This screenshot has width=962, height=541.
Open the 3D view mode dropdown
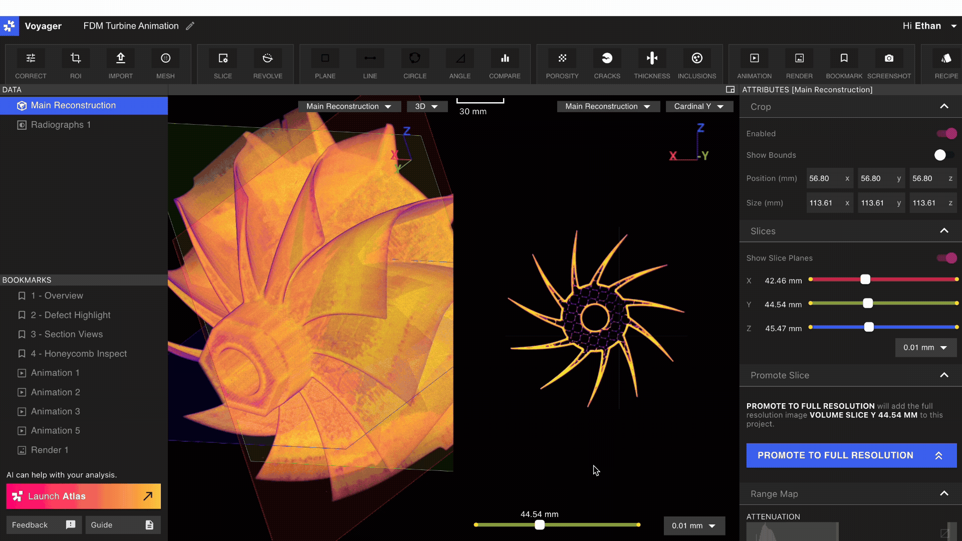click(x=426, y=106)
